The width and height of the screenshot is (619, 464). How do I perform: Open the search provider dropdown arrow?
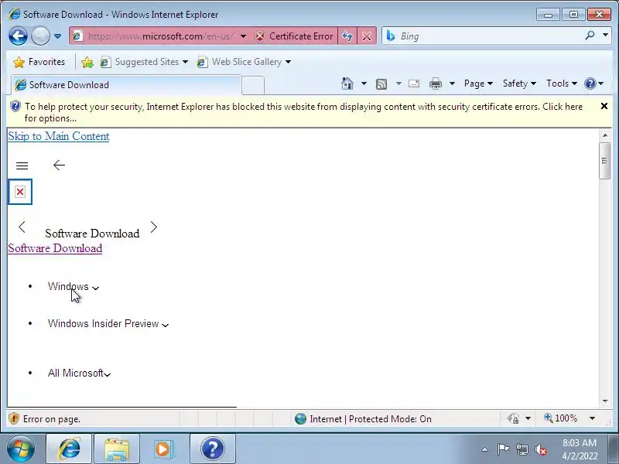point(605,36)
